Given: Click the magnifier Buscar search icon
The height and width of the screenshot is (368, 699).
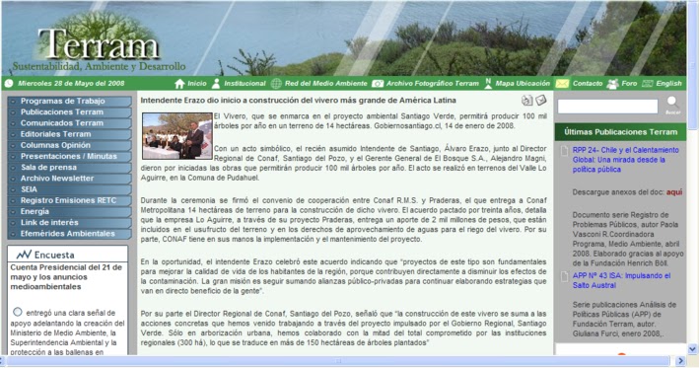Looking at the screenshot, I should (x=672, y=106).
